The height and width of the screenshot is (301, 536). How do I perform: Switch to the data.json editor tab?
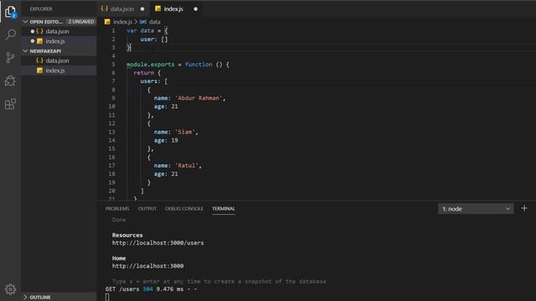122,9
